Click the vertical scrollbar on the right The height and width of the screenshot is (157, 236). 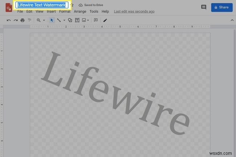(x=235, y=93)
